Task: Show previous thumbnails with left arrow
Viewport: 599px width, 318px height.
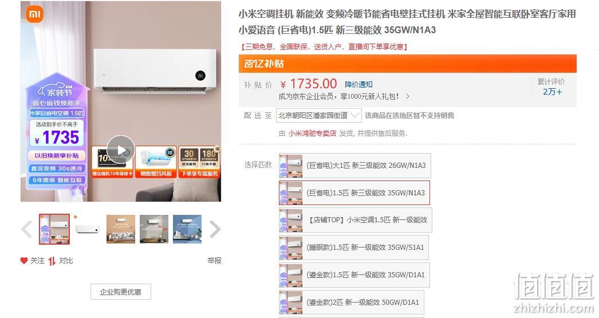Action: point(27,229)
